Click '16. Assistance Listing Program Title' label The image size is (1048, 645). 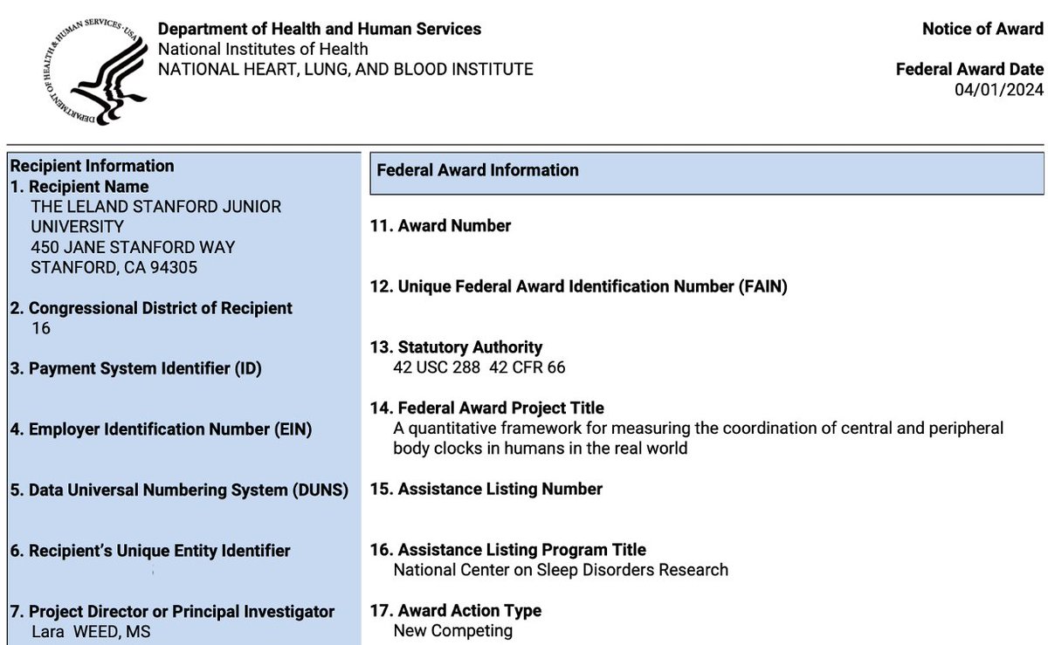pos(508,550)
